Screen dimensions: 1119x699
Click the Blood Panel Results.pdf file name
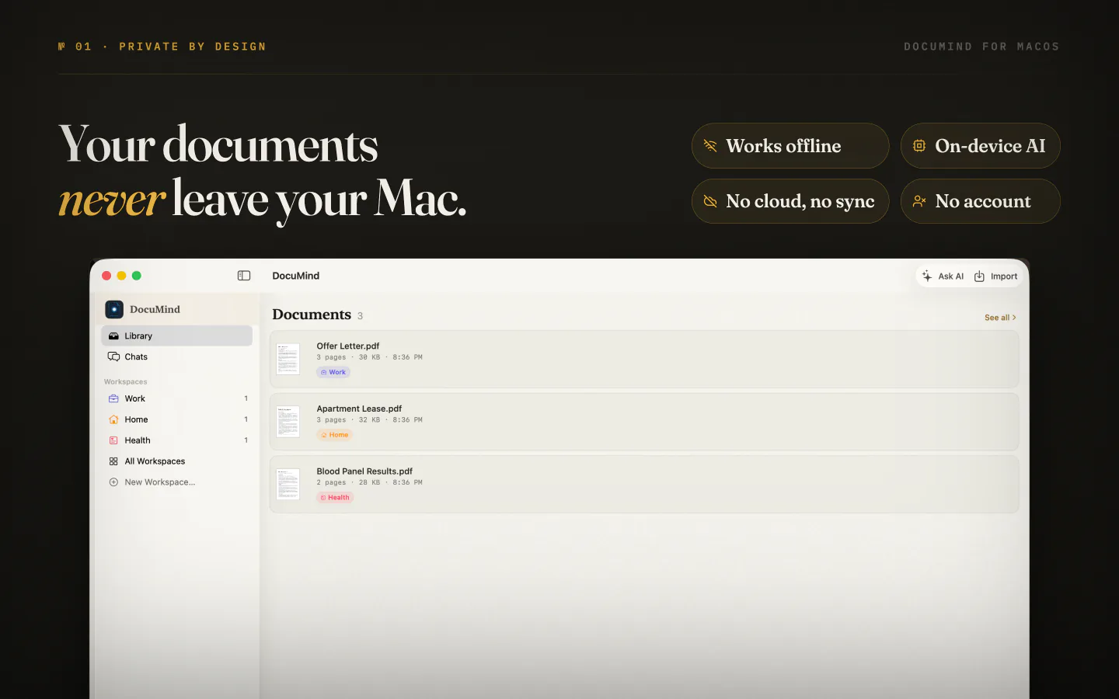point(364,471)
